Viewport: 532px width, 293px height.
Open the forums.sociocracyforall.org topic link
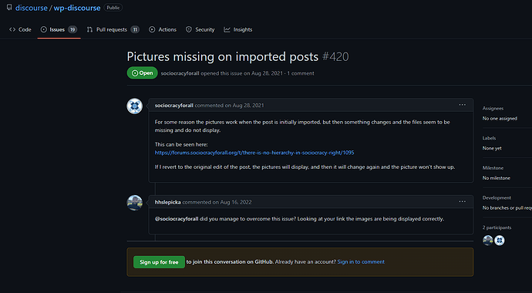(x=254, y=153)
